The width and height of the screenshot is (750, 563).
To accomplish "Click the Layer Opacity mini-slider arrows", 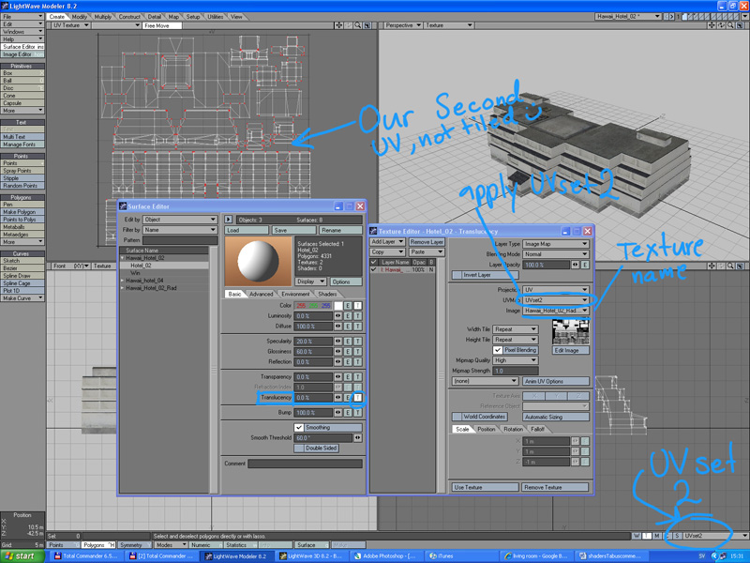I will click(575, 265).
